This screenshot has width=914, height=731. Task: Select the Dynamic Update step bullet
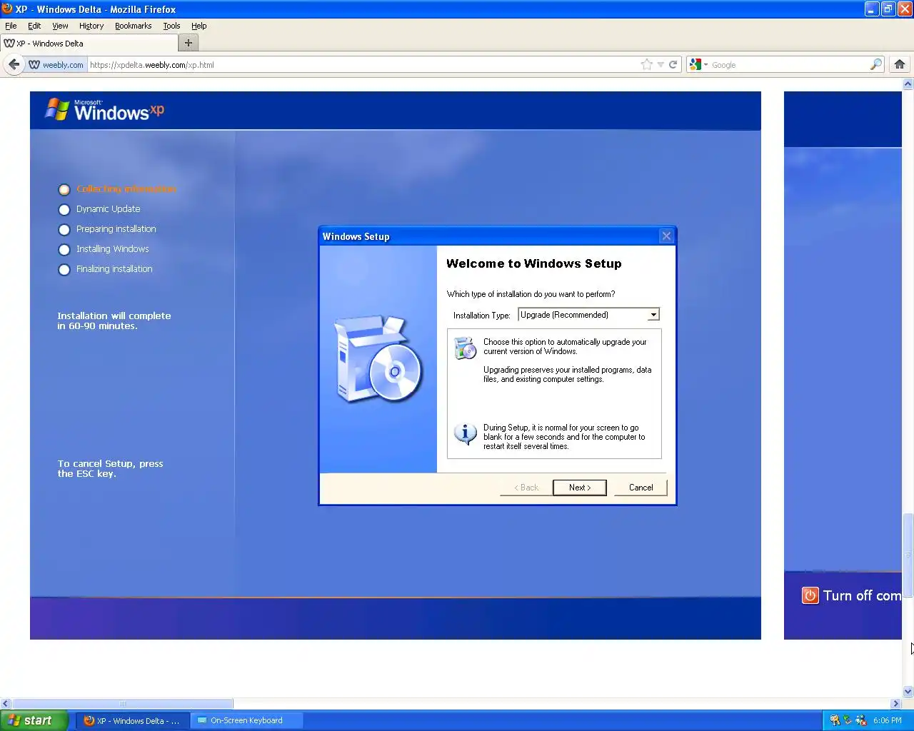pos(64,209)
